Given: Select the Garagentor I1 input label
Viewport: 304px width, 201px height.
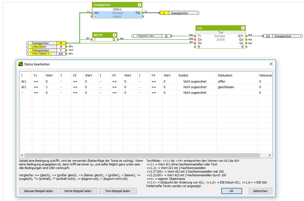Looking at the screenshot, I should pyautogui.click(x=40, y=43).
